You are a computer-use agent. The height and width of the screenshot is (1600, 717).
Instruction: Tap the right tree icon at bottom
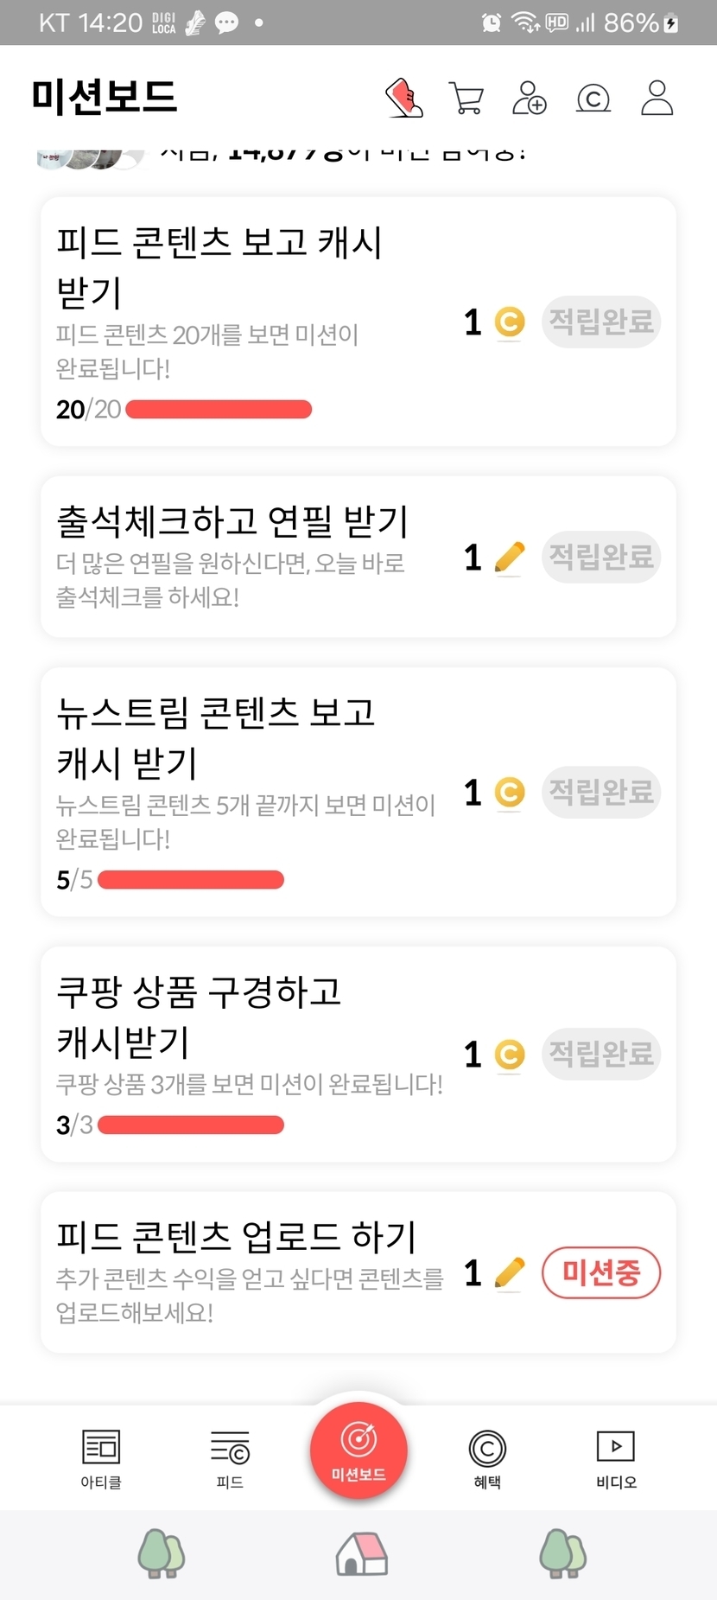point(562,1553)
